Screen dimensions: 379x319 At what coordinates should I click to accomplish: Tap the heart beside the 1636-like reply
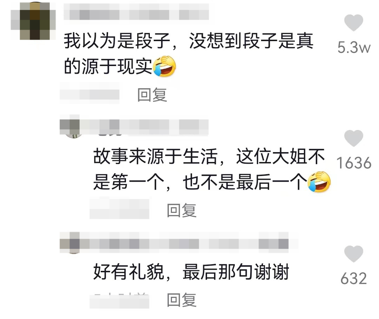tap(354, 138)
